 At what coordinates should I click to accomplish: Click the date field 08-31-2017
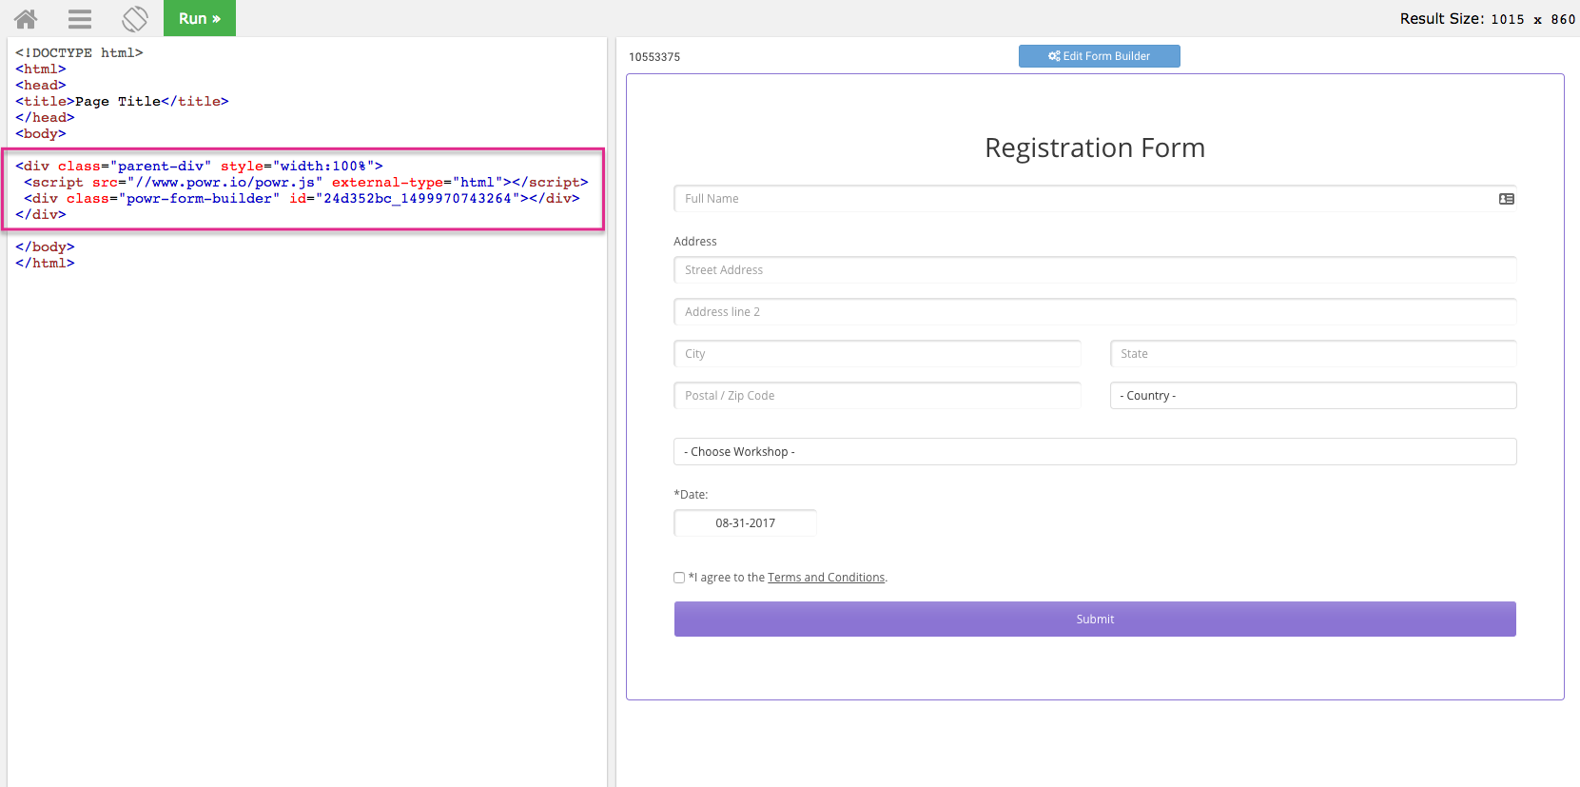[746, 523]
